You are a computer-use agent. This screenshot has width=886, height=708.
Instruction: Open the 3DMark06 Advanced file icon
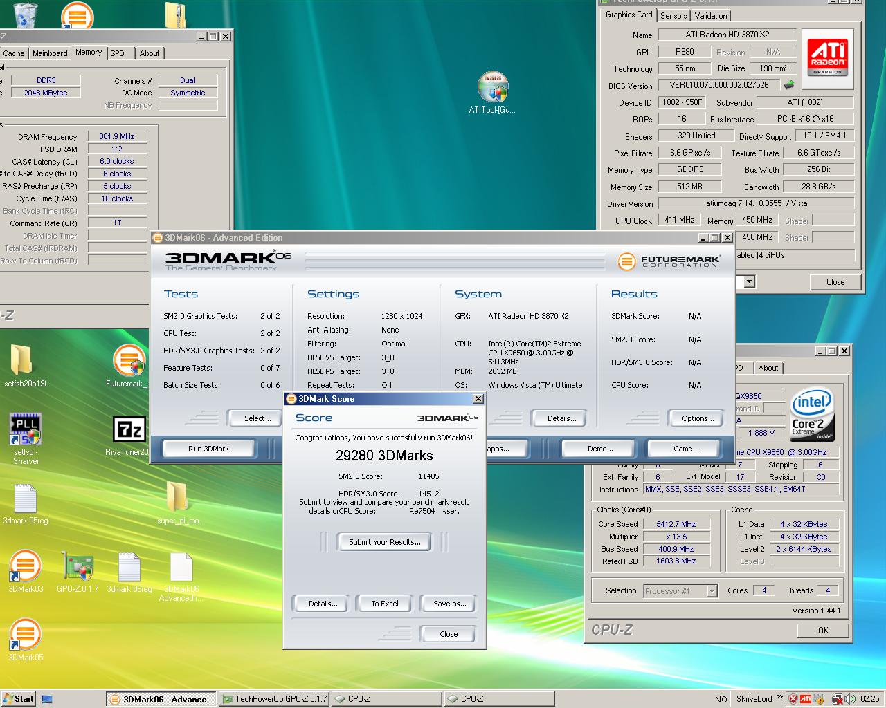(181, 567)
